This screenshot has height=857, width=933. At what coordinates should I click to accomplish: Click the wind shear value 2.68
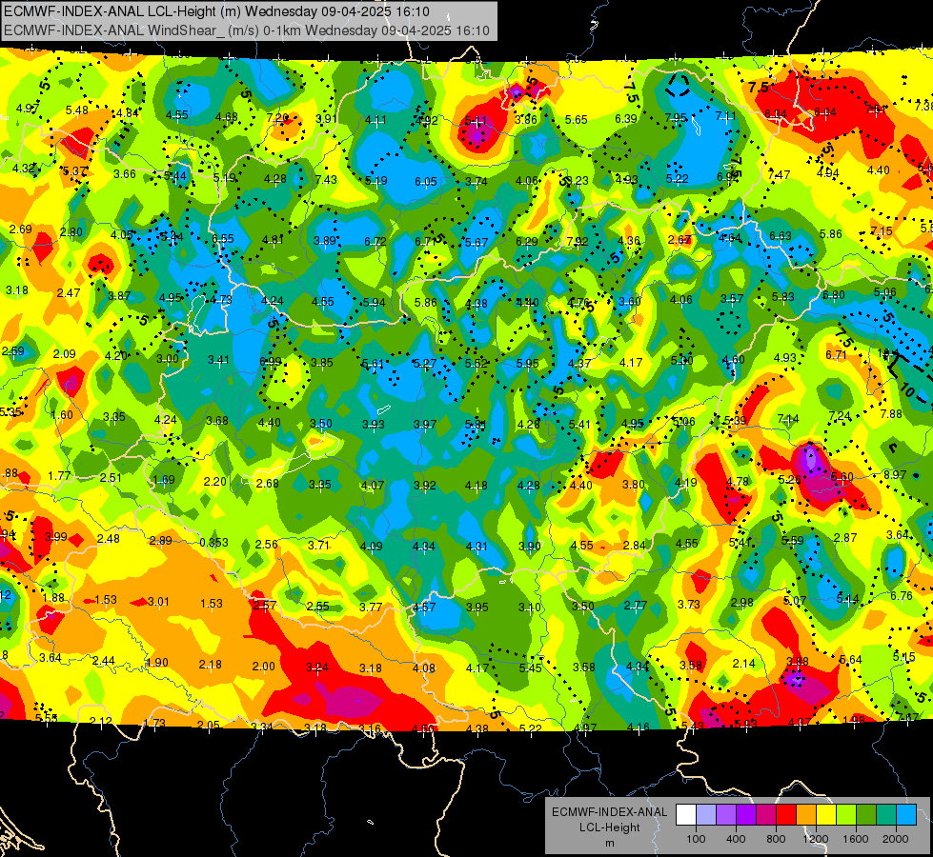click(x=267, y=483)
